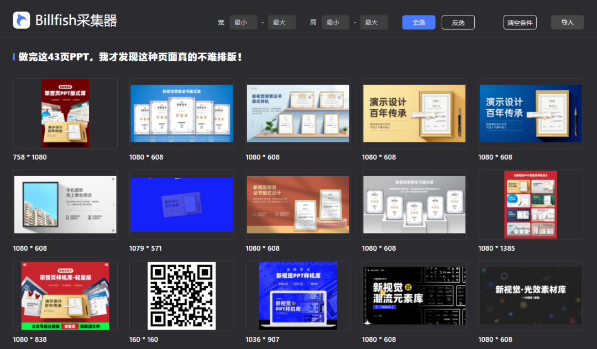This screenshot has height=349, width=597.
Task: Click the 1080 * 838 size label
Action: [30, 340]
